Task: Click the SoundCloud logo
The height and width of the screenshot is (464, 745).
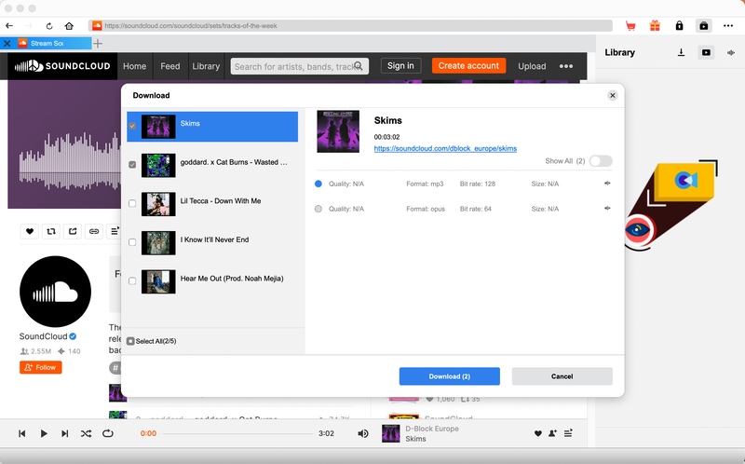Action: tap(62, 66)
